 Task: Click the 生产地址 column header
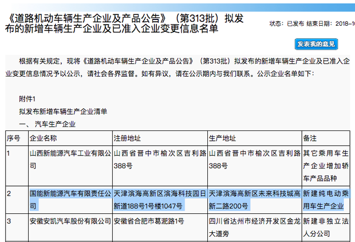223,138
